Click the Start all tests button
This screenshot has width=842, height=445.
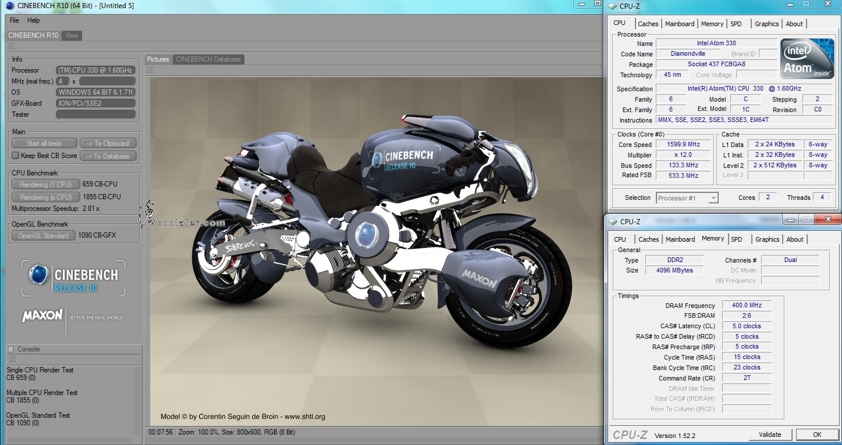[44, 143]
